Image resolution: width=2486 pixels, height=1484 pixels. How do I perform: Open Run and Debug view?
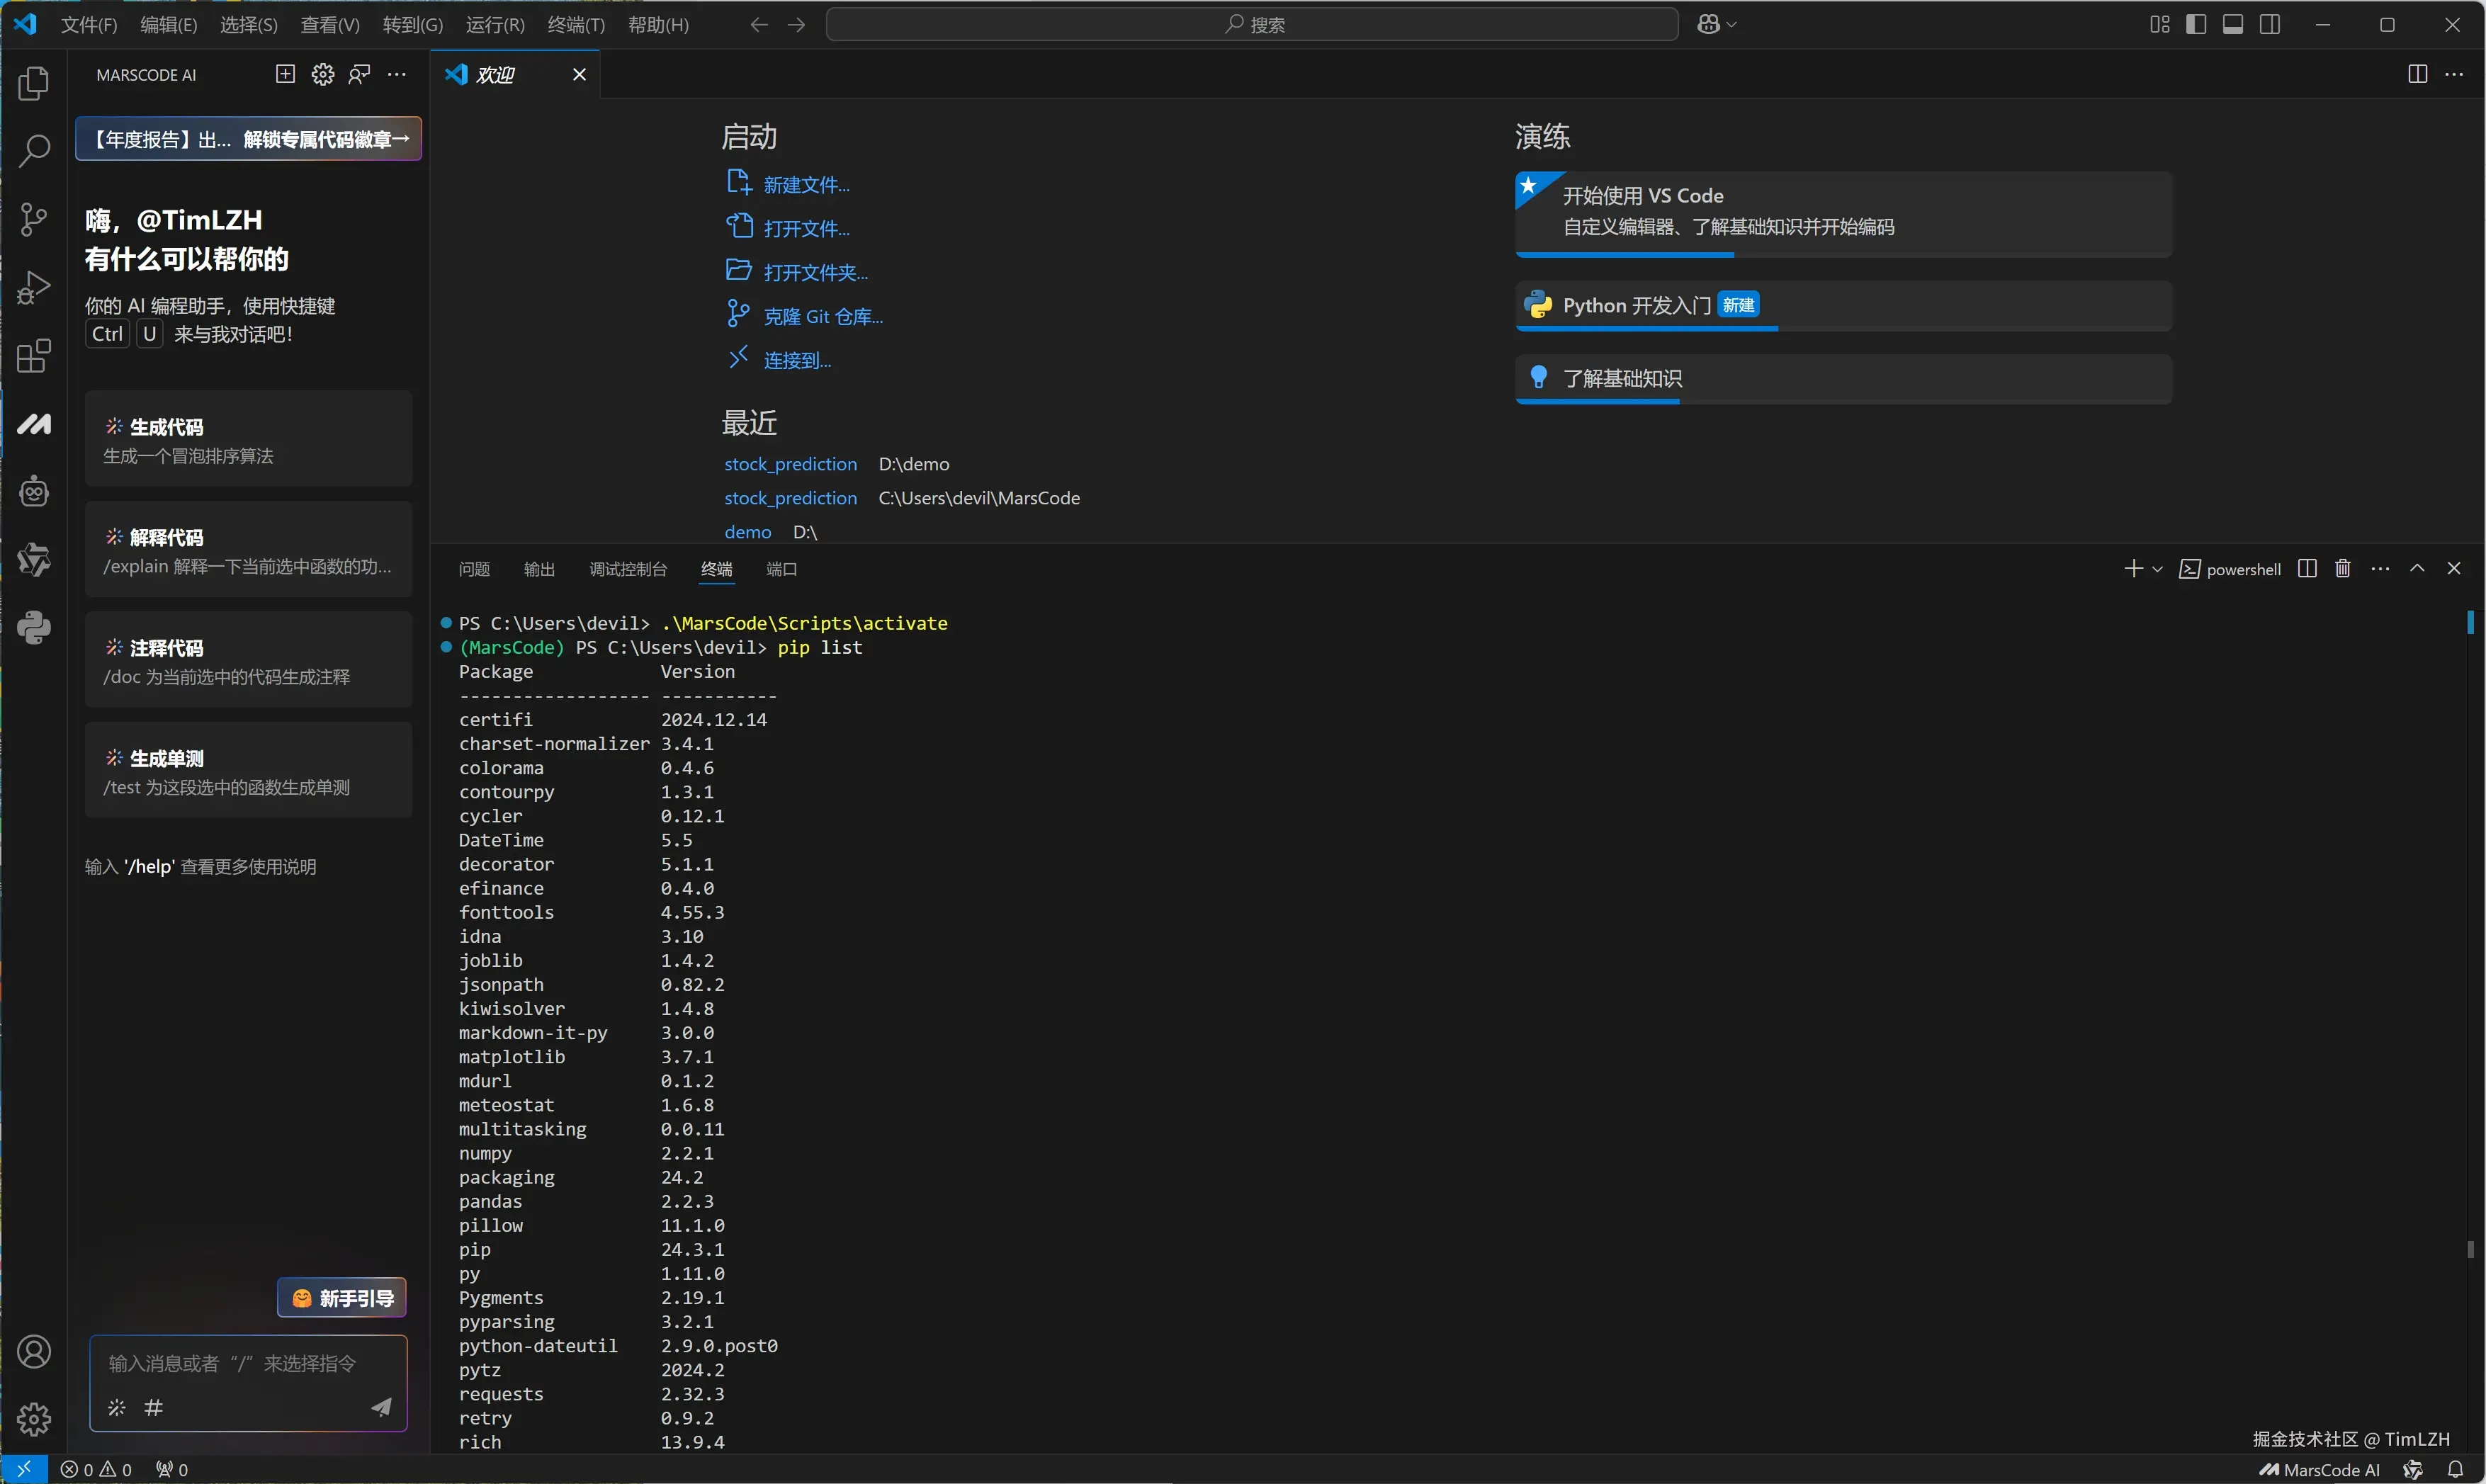point(34,288)
